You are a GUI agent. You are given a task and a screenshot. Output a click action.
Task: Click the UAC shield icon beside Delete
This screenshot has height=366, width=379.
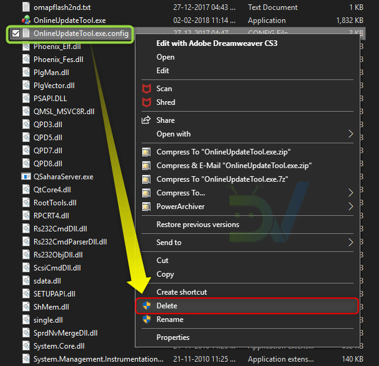[147, 306]
